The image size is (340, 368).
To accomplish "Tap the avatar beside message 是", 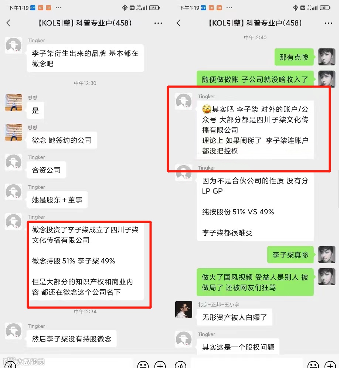I will [x=14, y=103].
